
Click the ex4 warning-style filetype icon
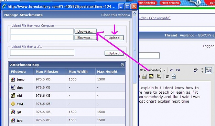13,104
